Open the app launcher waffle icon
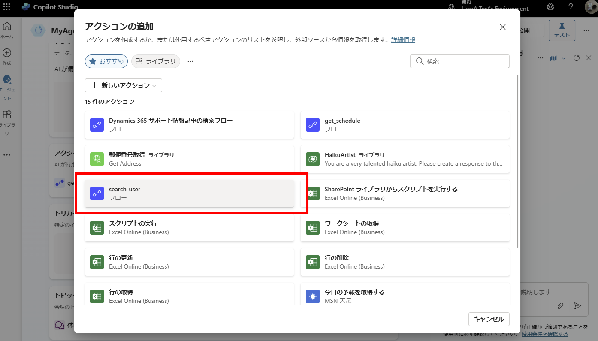The image size is (598, 341). (7, 7)
